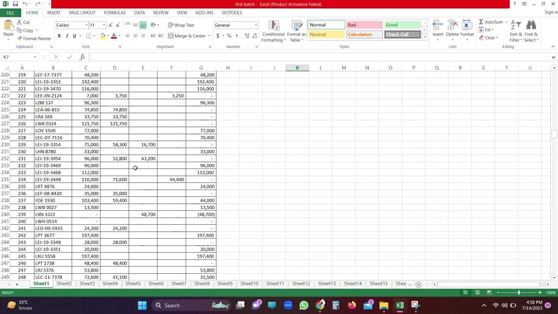558x314 pixels.
Task: Switch to Page Break Preview in the status bar
Action: [x=489, y=292]
